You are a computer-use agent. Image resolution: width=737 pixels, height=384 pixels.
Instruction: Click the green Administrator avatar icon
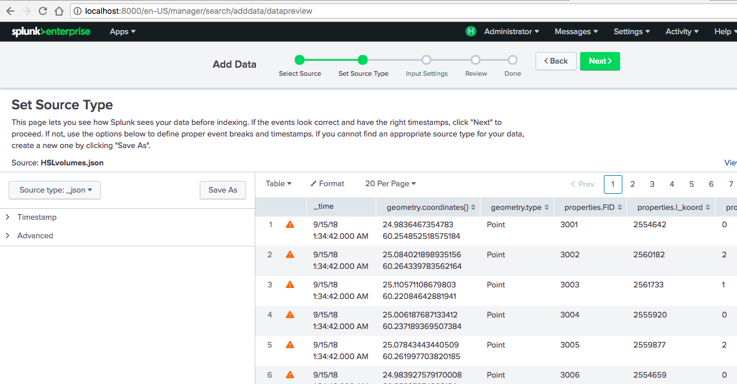(x=471, y=31)
